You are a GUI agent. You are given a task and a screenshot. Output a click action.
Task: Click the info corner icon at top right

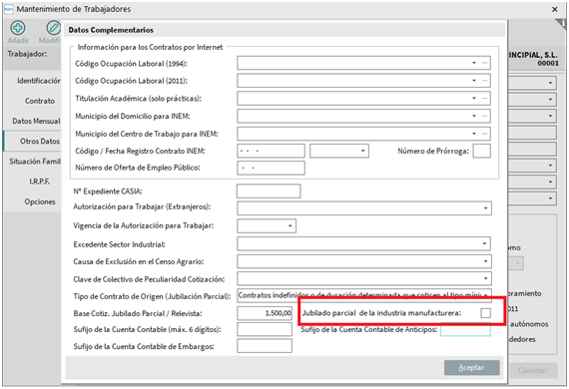pyautogui.click(x=562, y=23)
